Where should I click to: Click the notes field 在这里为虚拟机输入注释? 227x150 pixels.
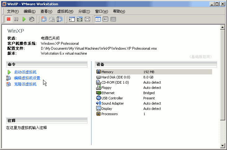point(26,128)
